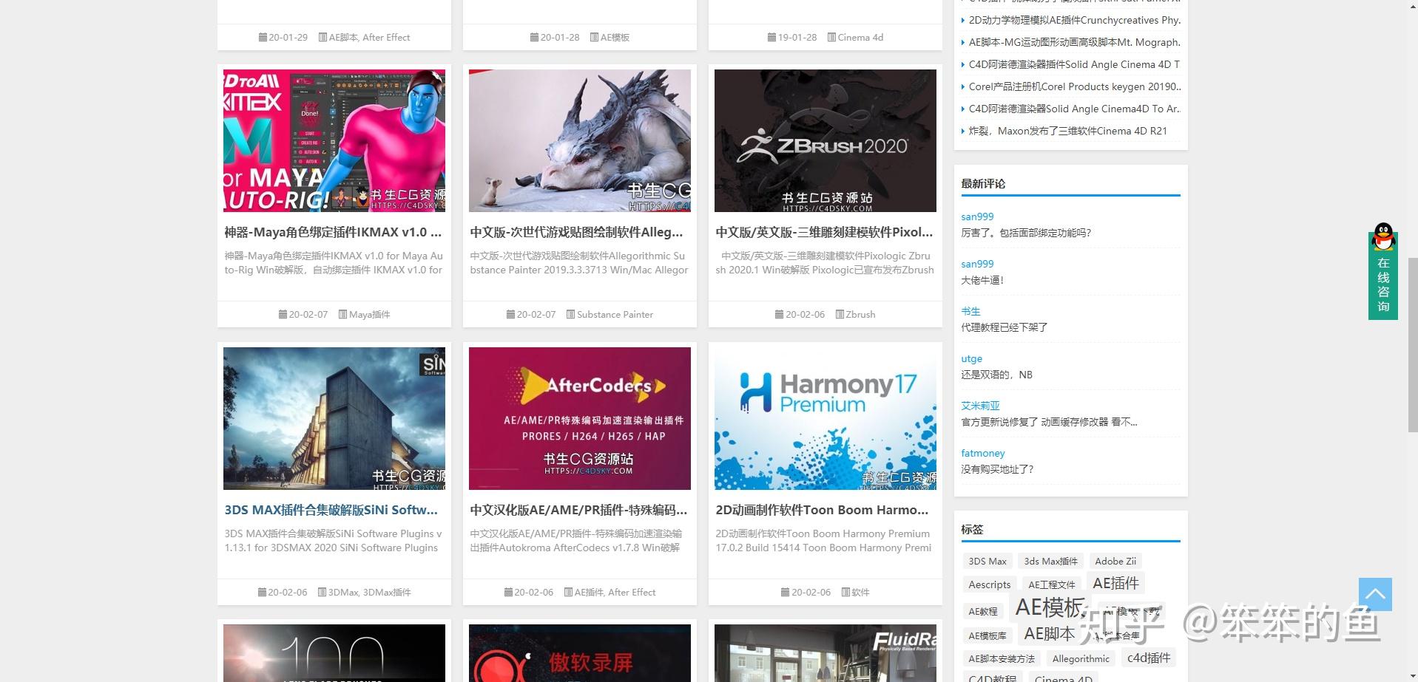Click the Harmony 17 Premium thumbnail
Viewport: 1418px width, 682px height.
pyautogui.click(x=824, y=418)
